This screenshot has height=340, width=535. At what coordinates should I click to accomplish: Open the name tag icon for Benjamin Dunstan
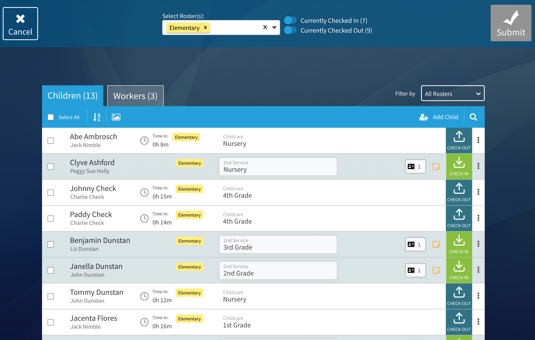pyautogui.click(x=415, y=244)
